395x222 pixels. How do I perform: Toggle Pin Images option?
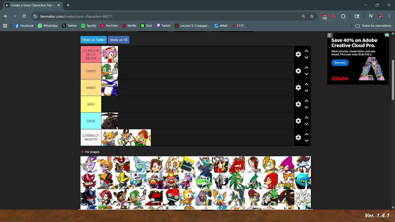point(90,152)
